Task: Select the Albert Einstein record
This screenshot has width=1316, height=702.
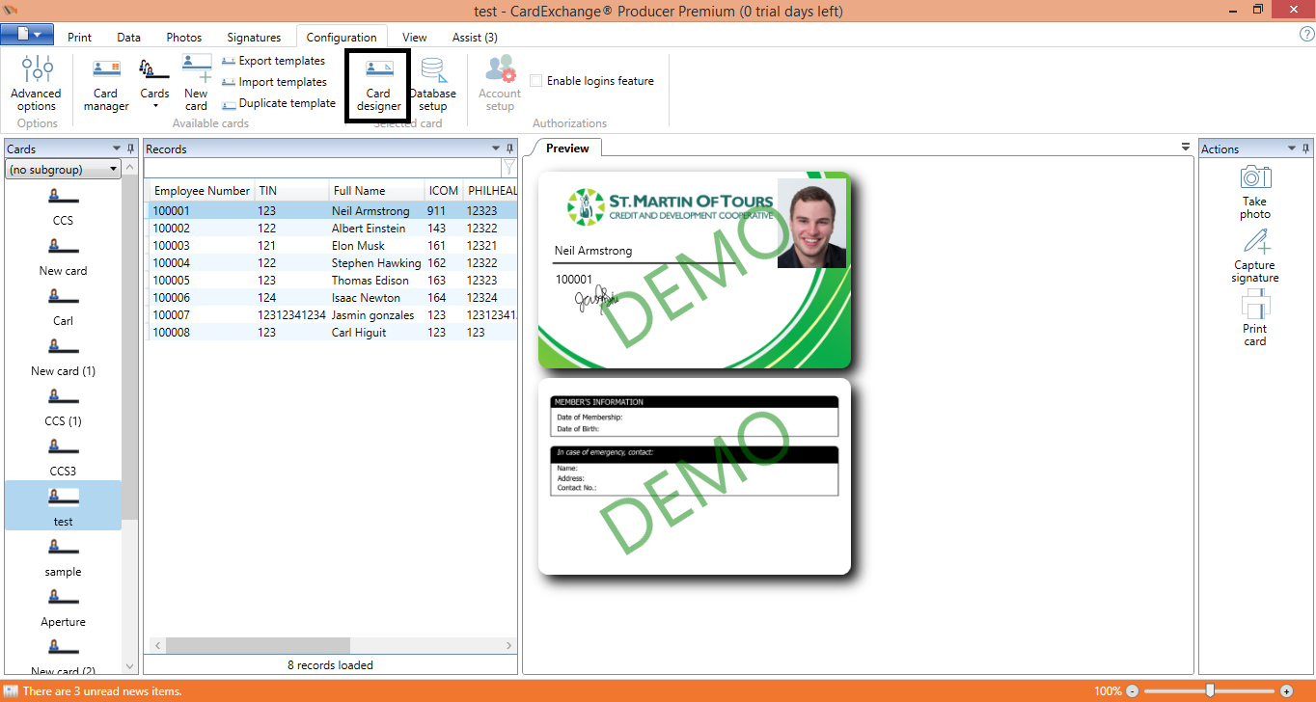Action: 331,229
